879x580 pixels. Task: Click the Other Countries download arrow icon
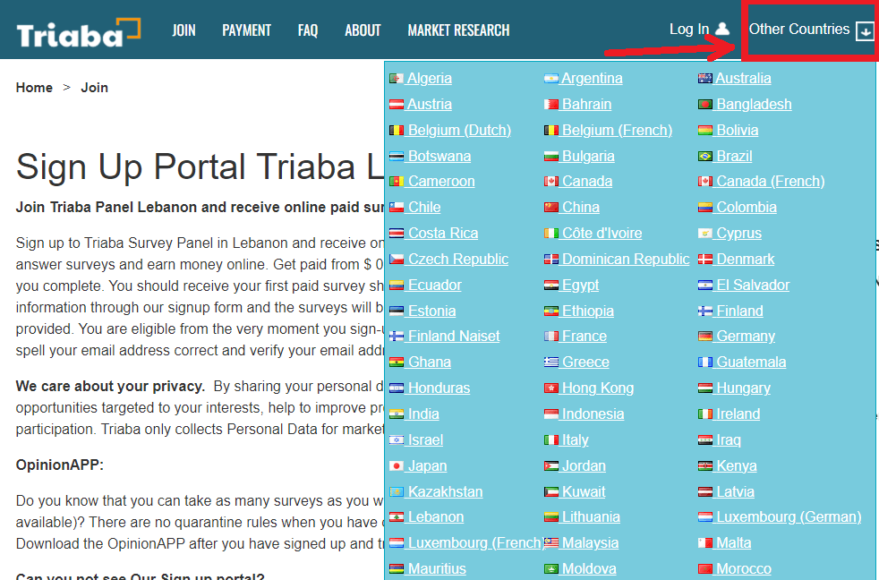tap(865, 31)
